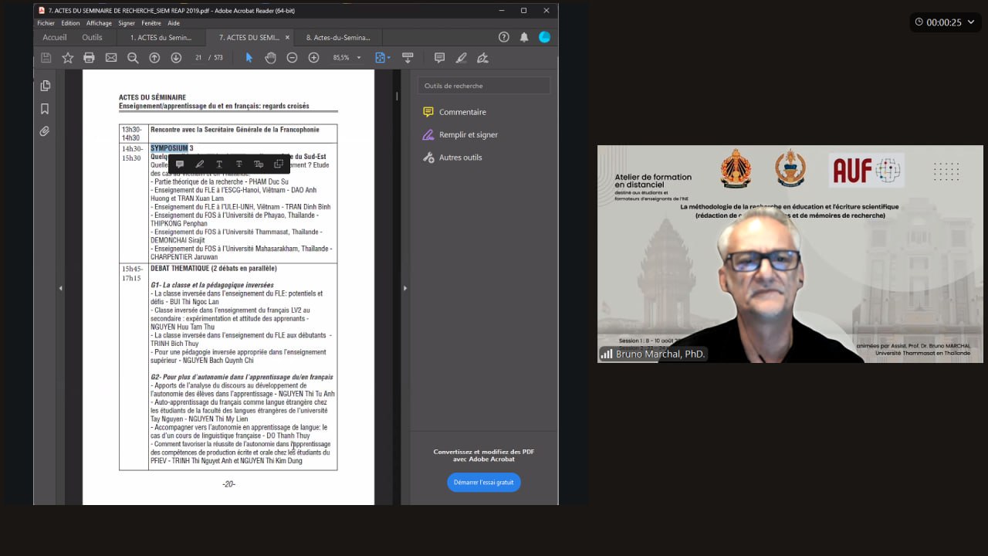Underline selected text in floating toolbar
The image size is (988, 556).
tap(219, 164)
